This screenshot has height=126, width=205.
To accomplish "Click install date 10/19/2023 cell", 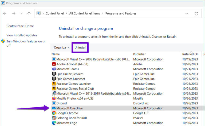I will [x=190, y=59].
